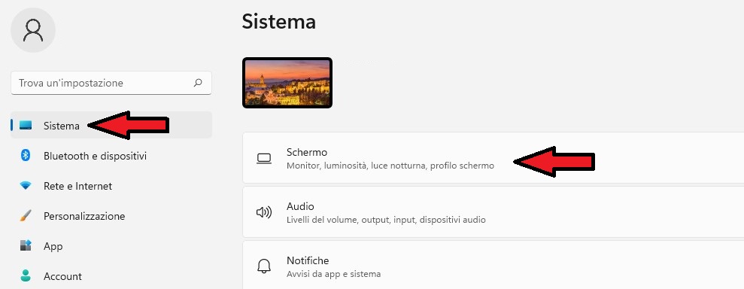The width and height of the screenshot is (744, 289).
Task: Click the search magnifier icon
Action: (198, 83)
